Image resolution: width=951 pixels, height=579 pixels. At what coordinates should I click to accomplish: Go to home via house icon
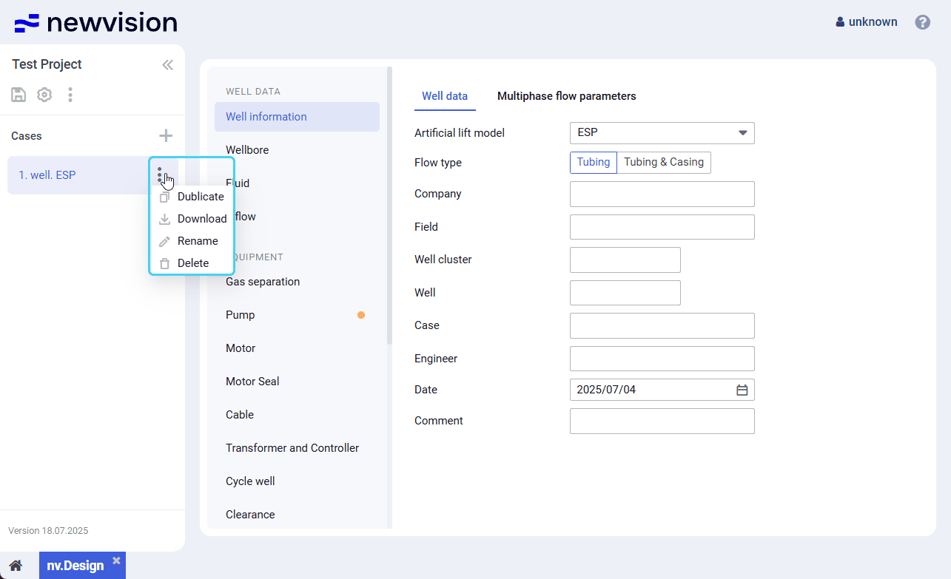(x=16, y=566)
